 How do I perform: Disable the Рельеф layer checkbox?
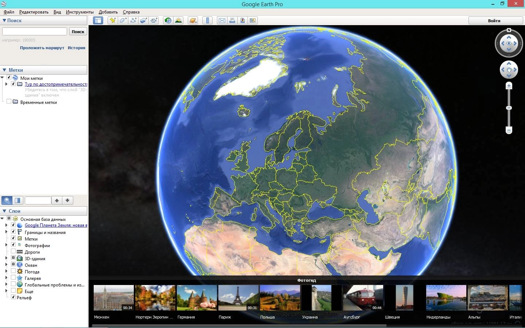pyautogui.click(x=13, y=297)
